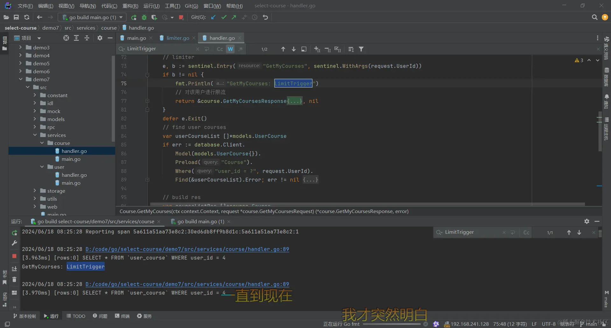This screenshot has height=328, width=611.
Task: Stop the running process with red square in toolbar
Action: 181,18
